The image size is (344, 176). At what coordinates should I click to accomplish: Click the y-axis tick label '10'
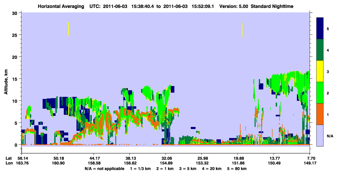tap(15, 101)
